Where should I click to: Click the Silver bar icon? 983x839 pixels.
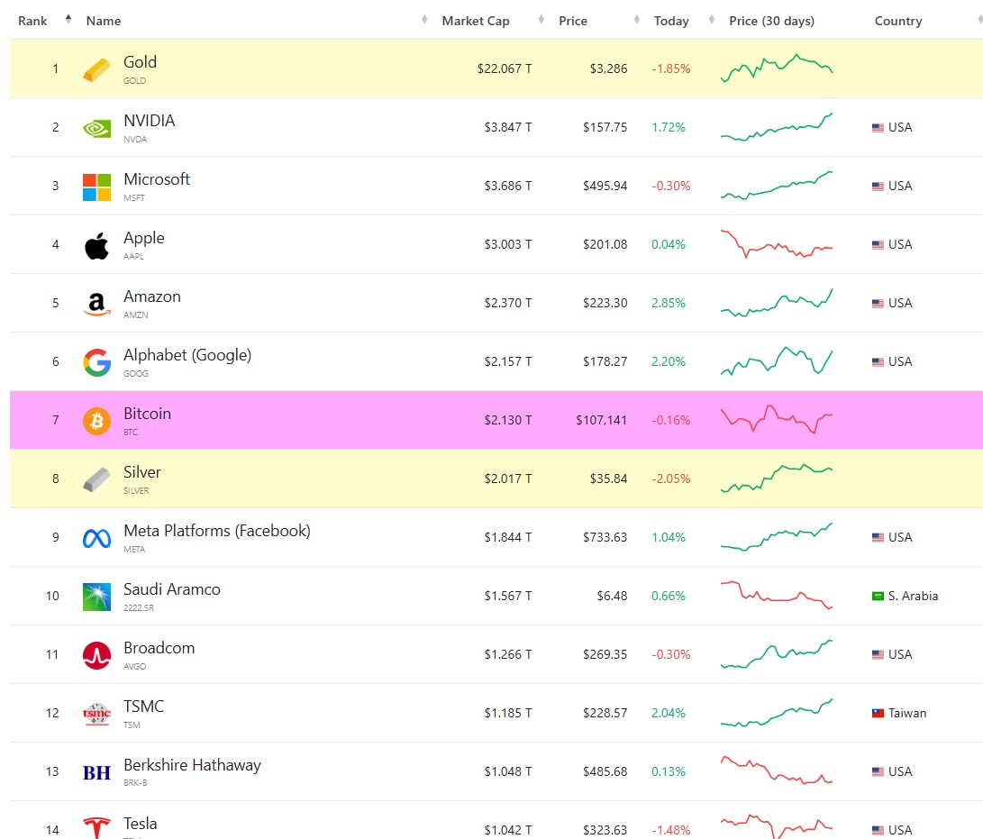click(x=96, y=479)
